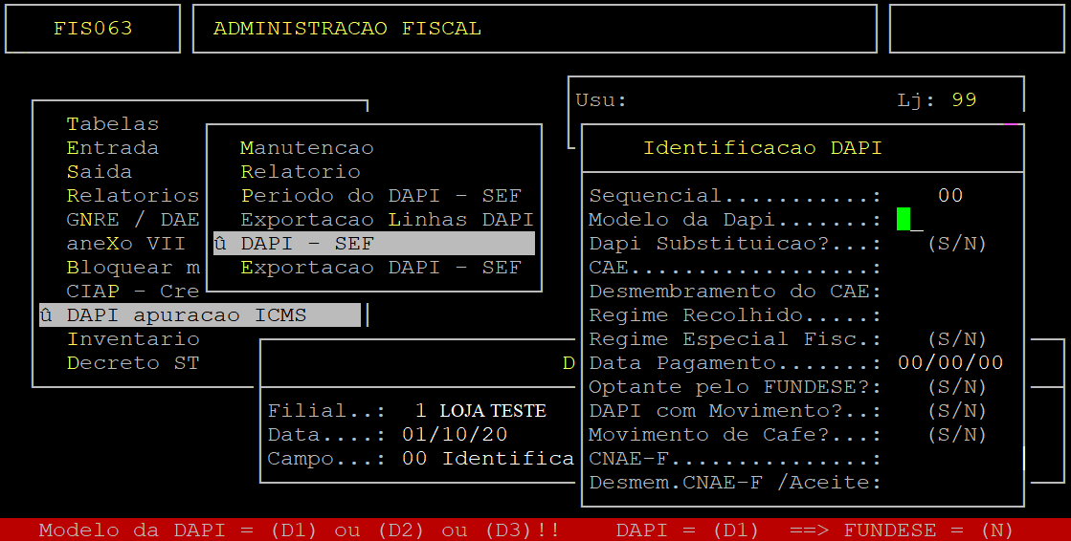Select Exportacao Linhas DAPI option
Screen dimensions: 1071x541
point(386,220)
